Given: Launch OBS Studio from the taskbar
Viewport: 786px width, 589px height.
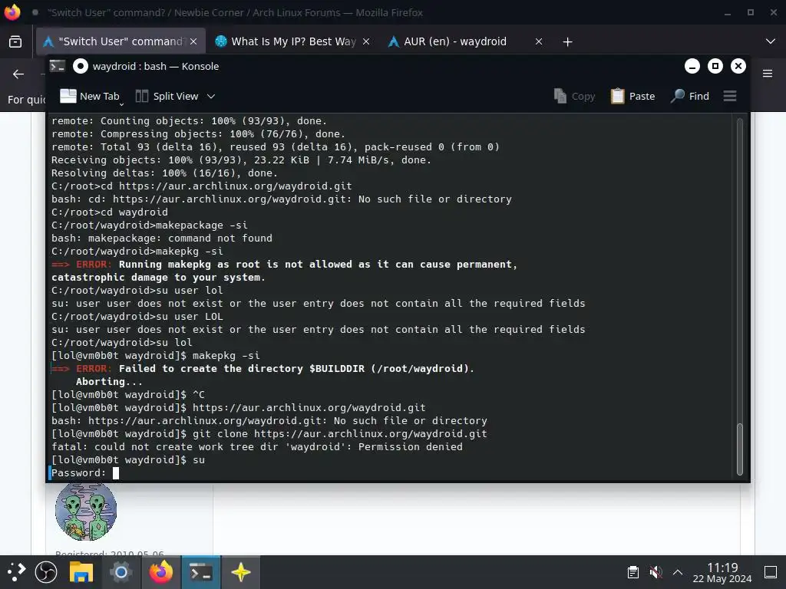Looking at the screenshot, I should click(46, 572).
